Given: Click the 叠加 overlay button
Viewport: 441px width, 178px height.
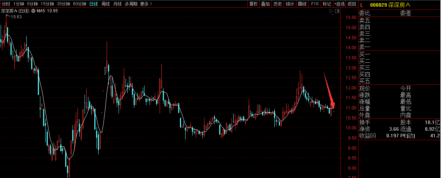Looking at the screenshot, I should 265,4.
